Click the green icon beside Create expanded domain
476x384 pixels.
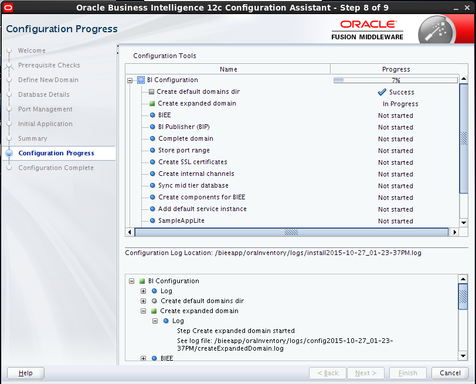[152, 104]
